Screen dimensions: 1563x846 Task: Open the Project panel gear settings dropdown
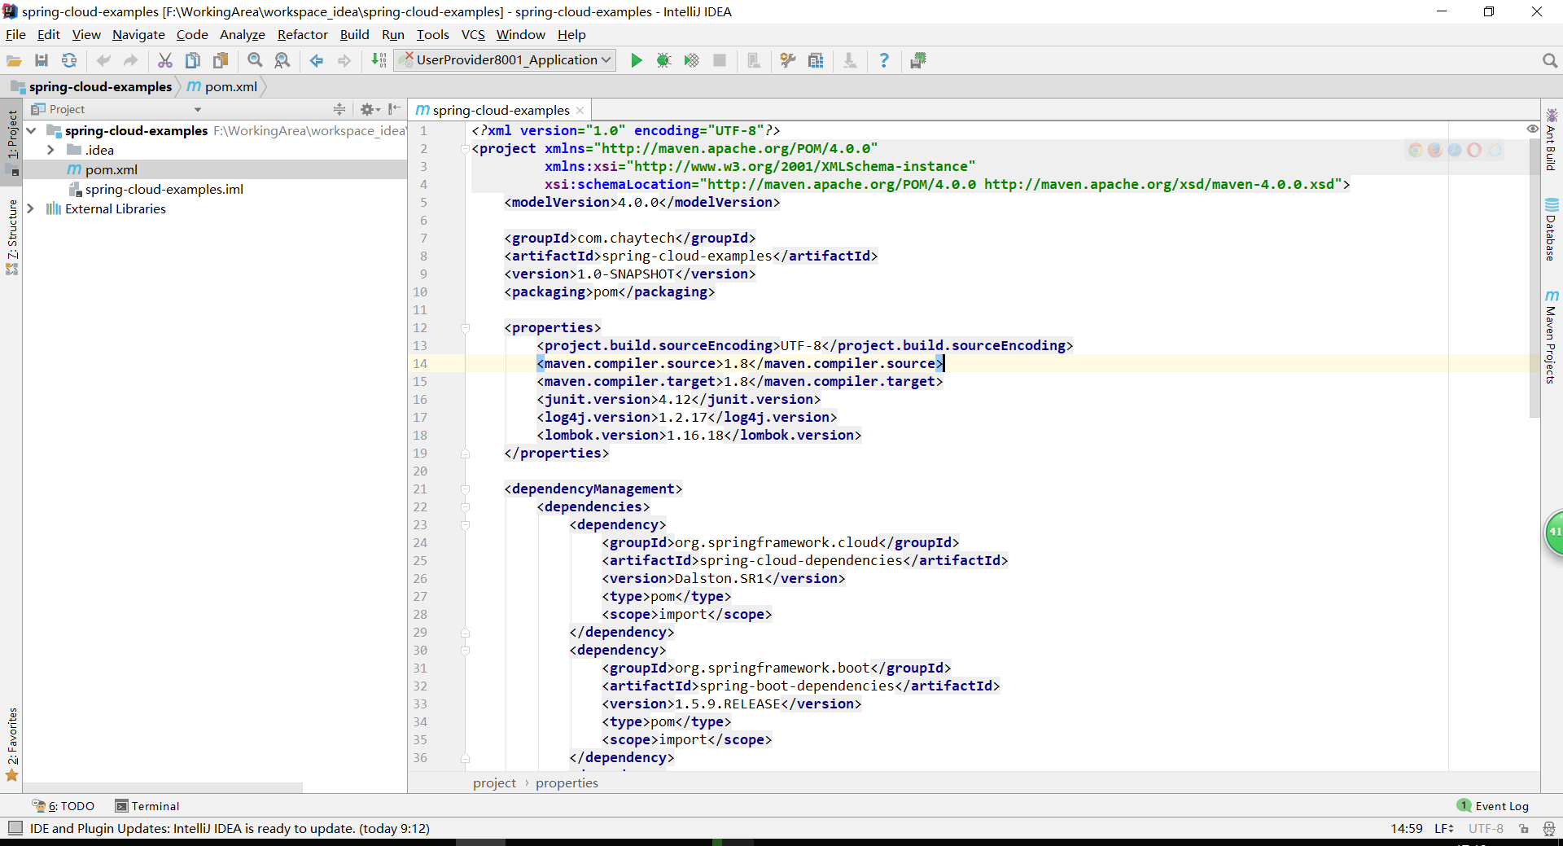click(370, 109)
